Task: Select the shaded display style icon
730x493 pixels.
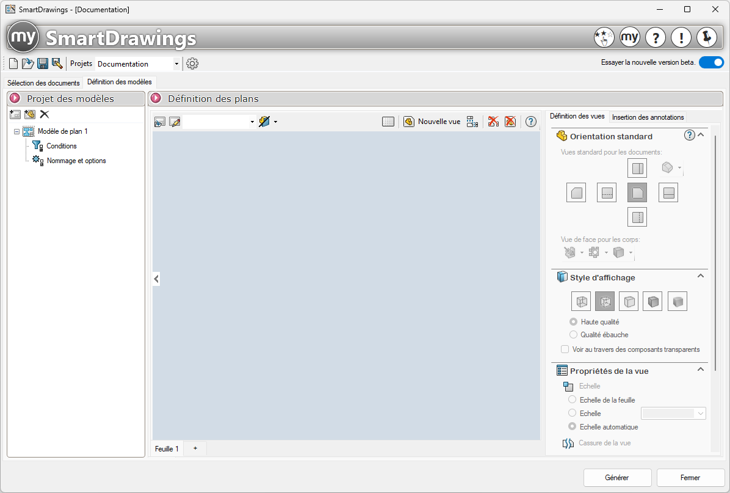Action: coord(678,301)
